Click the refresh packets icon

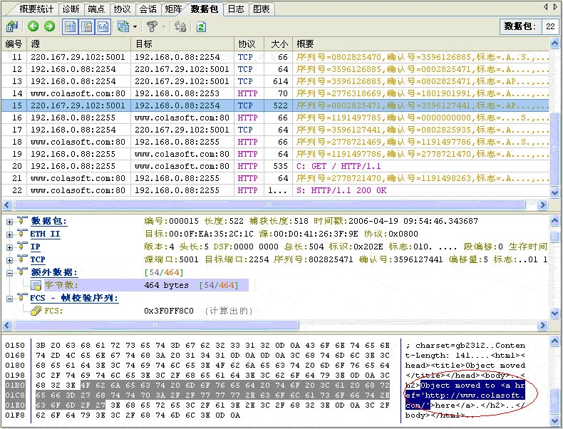click(201, 26)
